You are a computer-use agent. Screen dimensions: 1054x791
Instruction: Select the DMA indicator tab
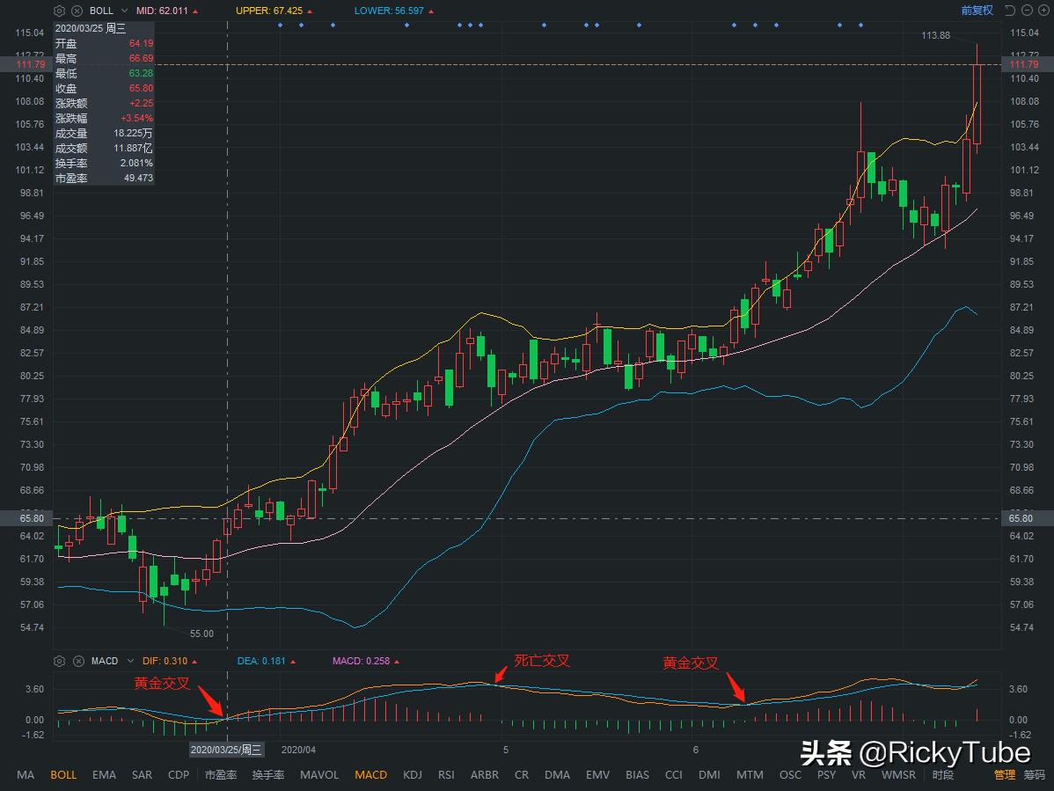tap(557, 775)
